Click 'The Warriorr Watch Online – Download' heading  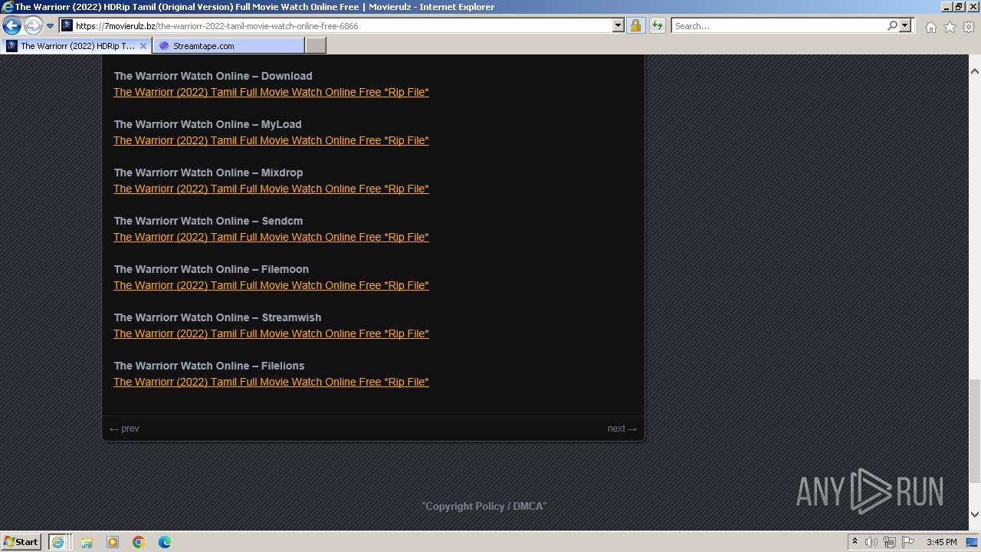click(x=213, y=76)
